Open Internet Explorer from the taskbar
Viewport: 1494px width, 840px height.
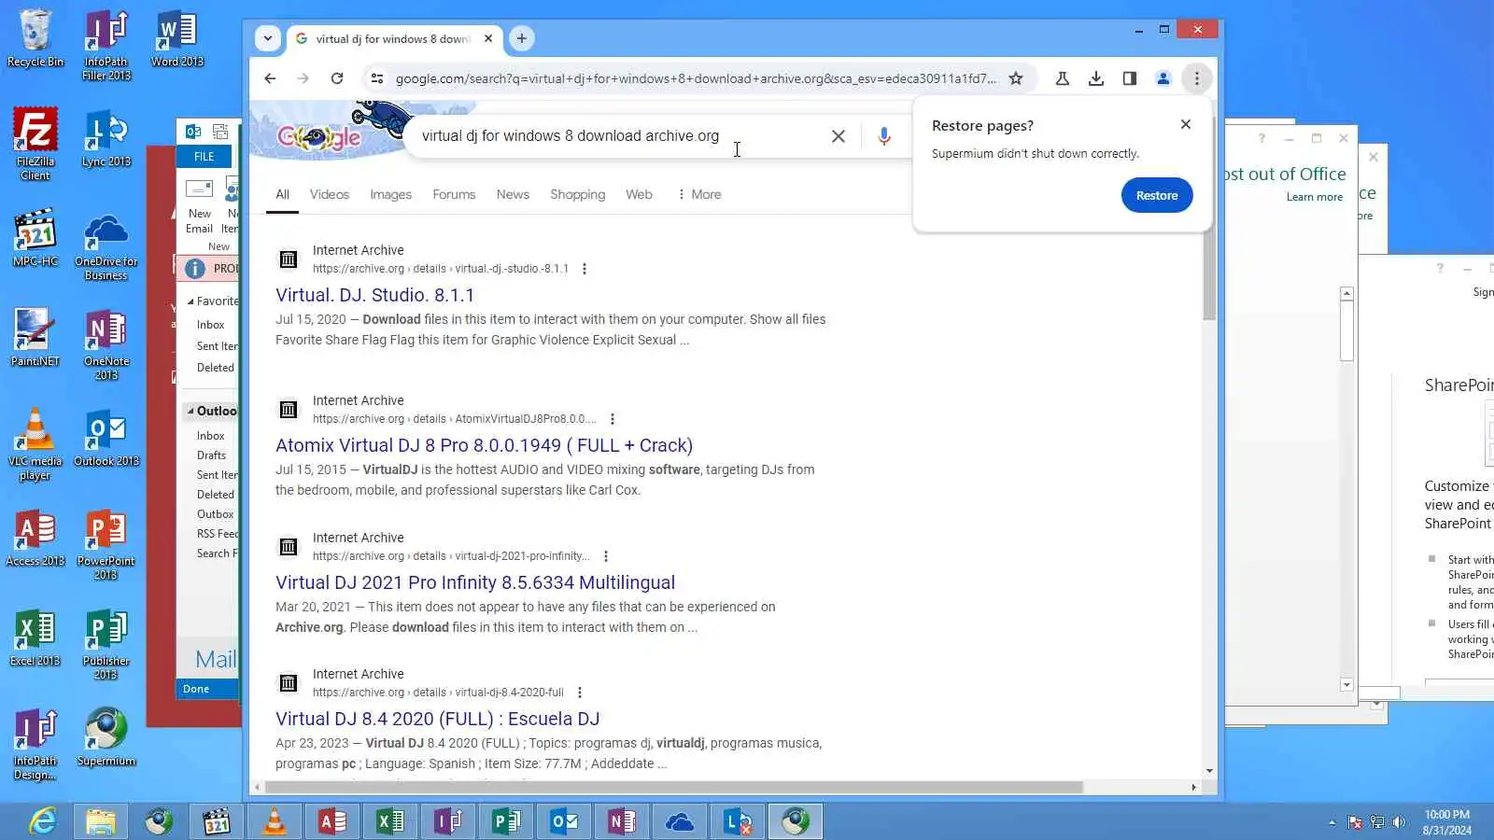coord(43,821)
